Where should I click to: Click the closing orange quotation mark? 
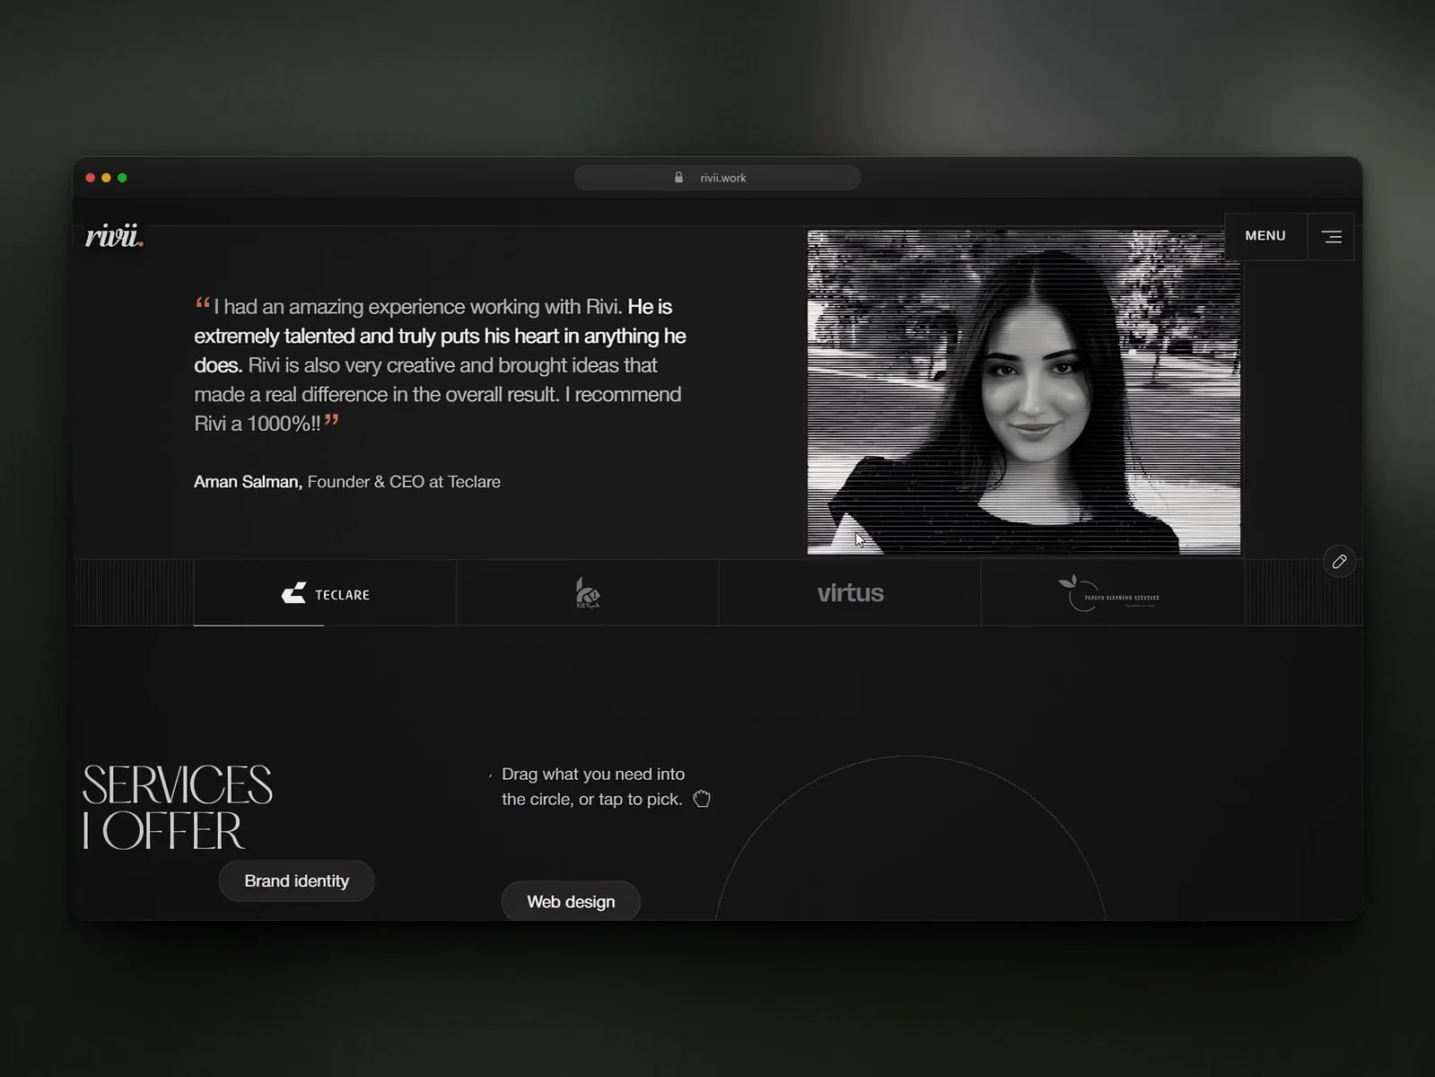click(331, 420)
